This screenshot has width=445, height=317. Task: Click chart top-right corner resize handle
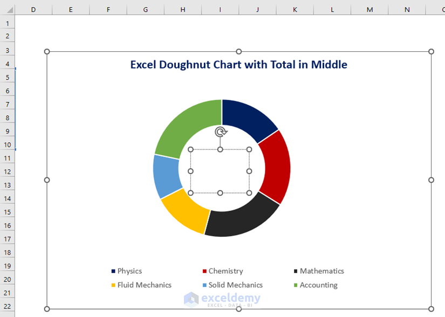point(431,52)
